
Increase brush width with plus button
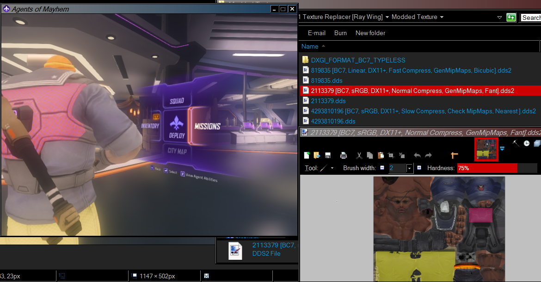[x=419, y=168]
